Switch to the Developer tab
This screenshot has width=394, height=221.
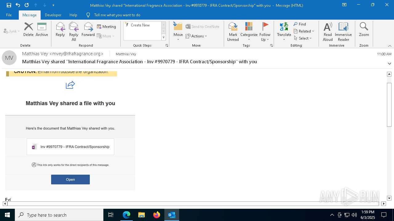53,15
